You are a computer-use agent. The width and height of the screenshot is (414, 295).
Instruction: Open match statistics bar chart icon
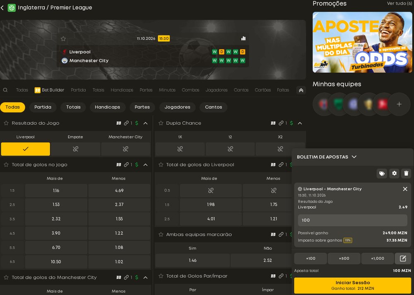(243, 38)
